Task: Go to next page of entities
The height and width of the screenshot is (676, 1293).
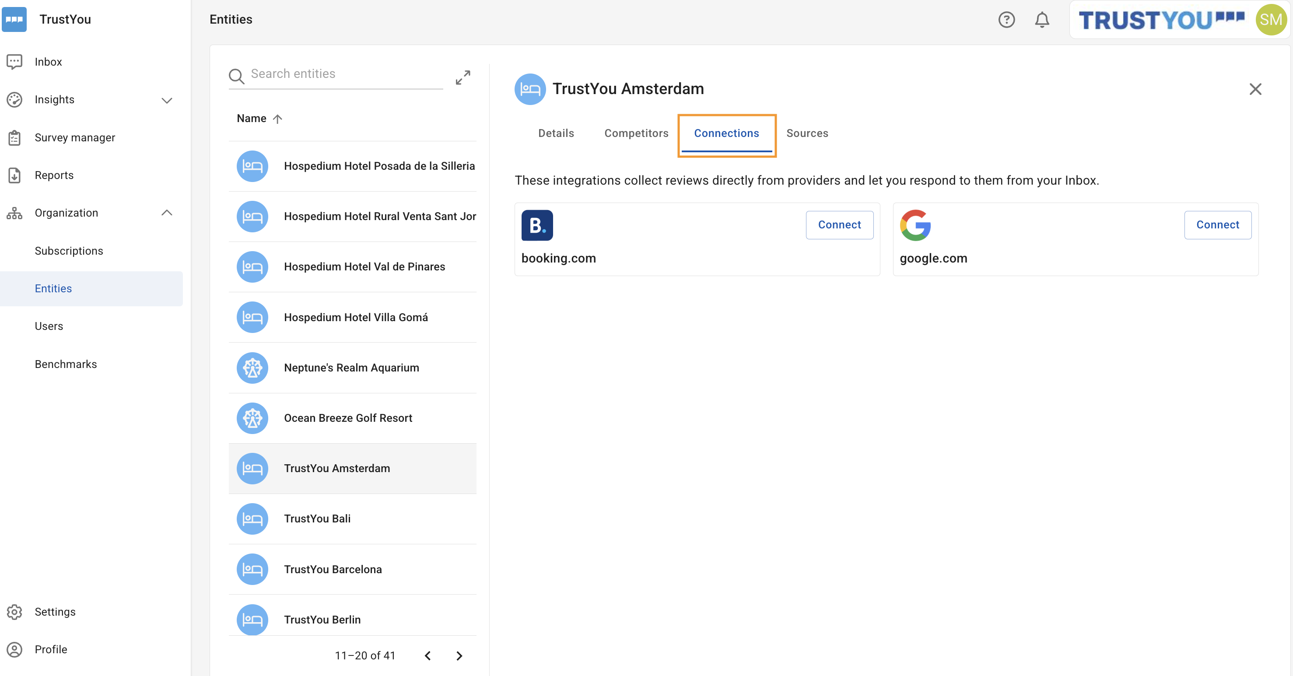Action: click(x=459, y=656)
